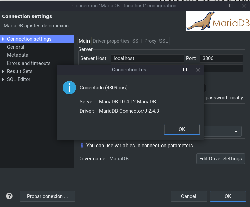Maximize the Connection Test dialog
The image size is (250, 207).
point(185,70)
